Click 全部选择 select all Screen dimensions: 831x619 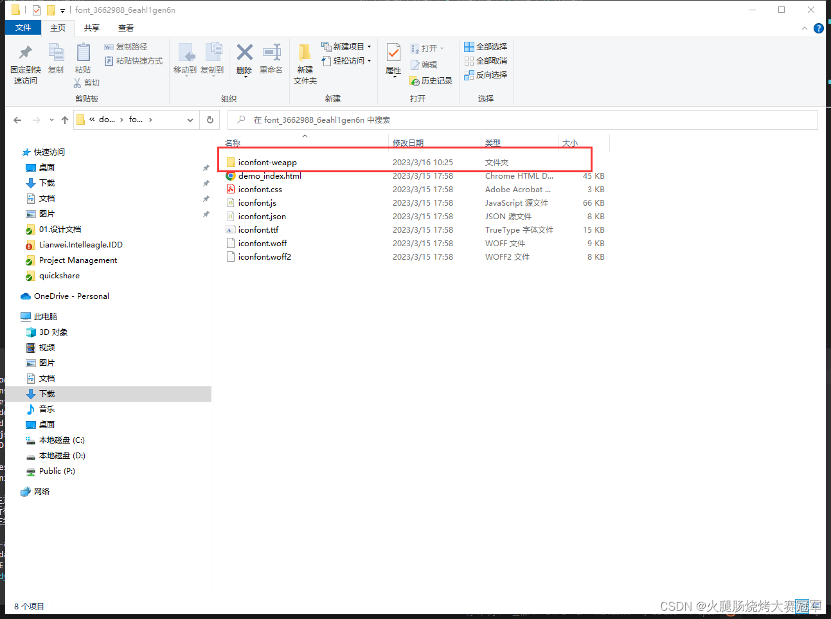tap(486, 47)
